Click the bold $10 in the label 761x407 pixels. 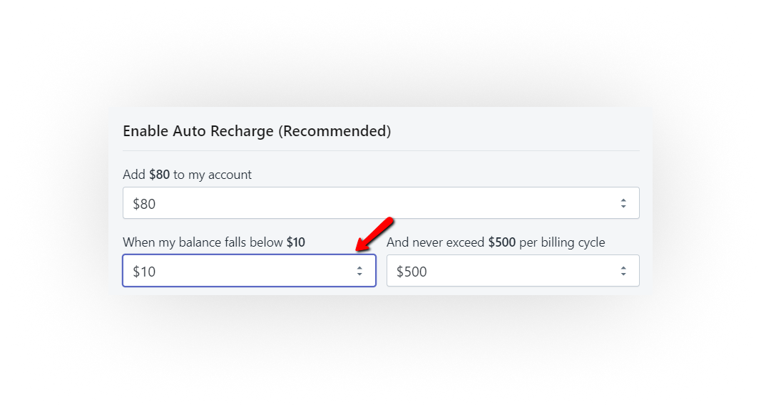(296, 242)
